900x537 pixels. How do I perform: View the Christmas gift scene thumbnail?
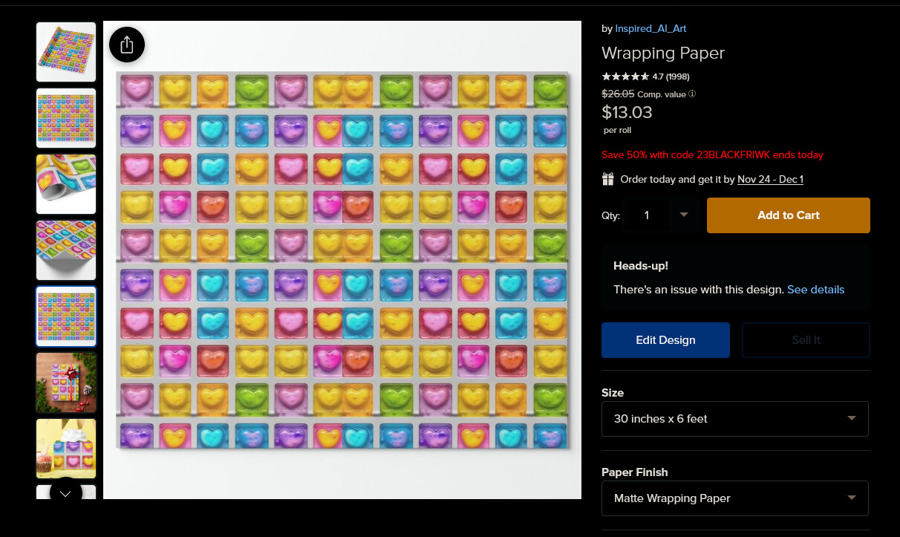coord(66,383)
